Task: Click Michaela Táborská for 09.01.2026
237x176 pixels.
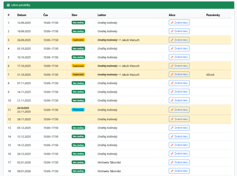Action: coord(109,171)
